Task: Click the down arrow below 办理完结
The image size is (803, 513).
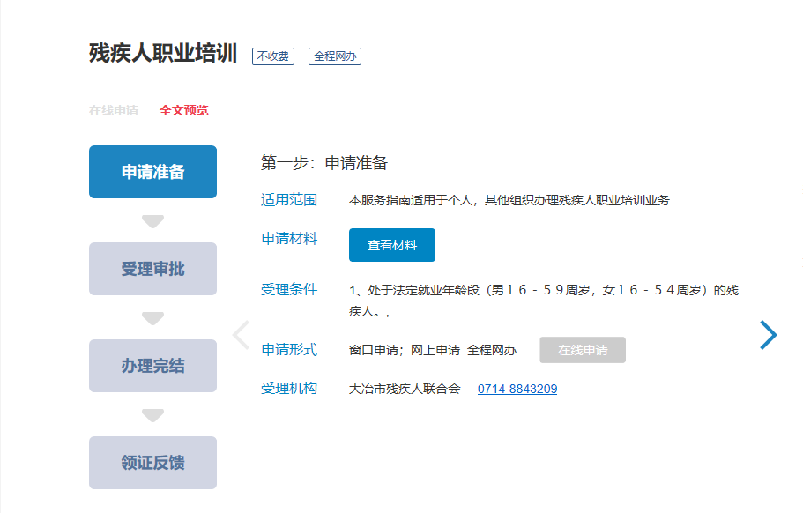Action: [153, 415]
